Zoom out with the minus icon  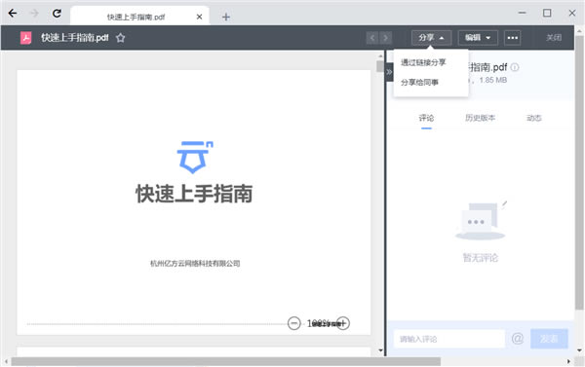[x=294, y=323]
